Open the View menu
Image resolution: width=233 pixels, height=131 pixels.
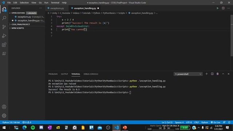point(34,3)
